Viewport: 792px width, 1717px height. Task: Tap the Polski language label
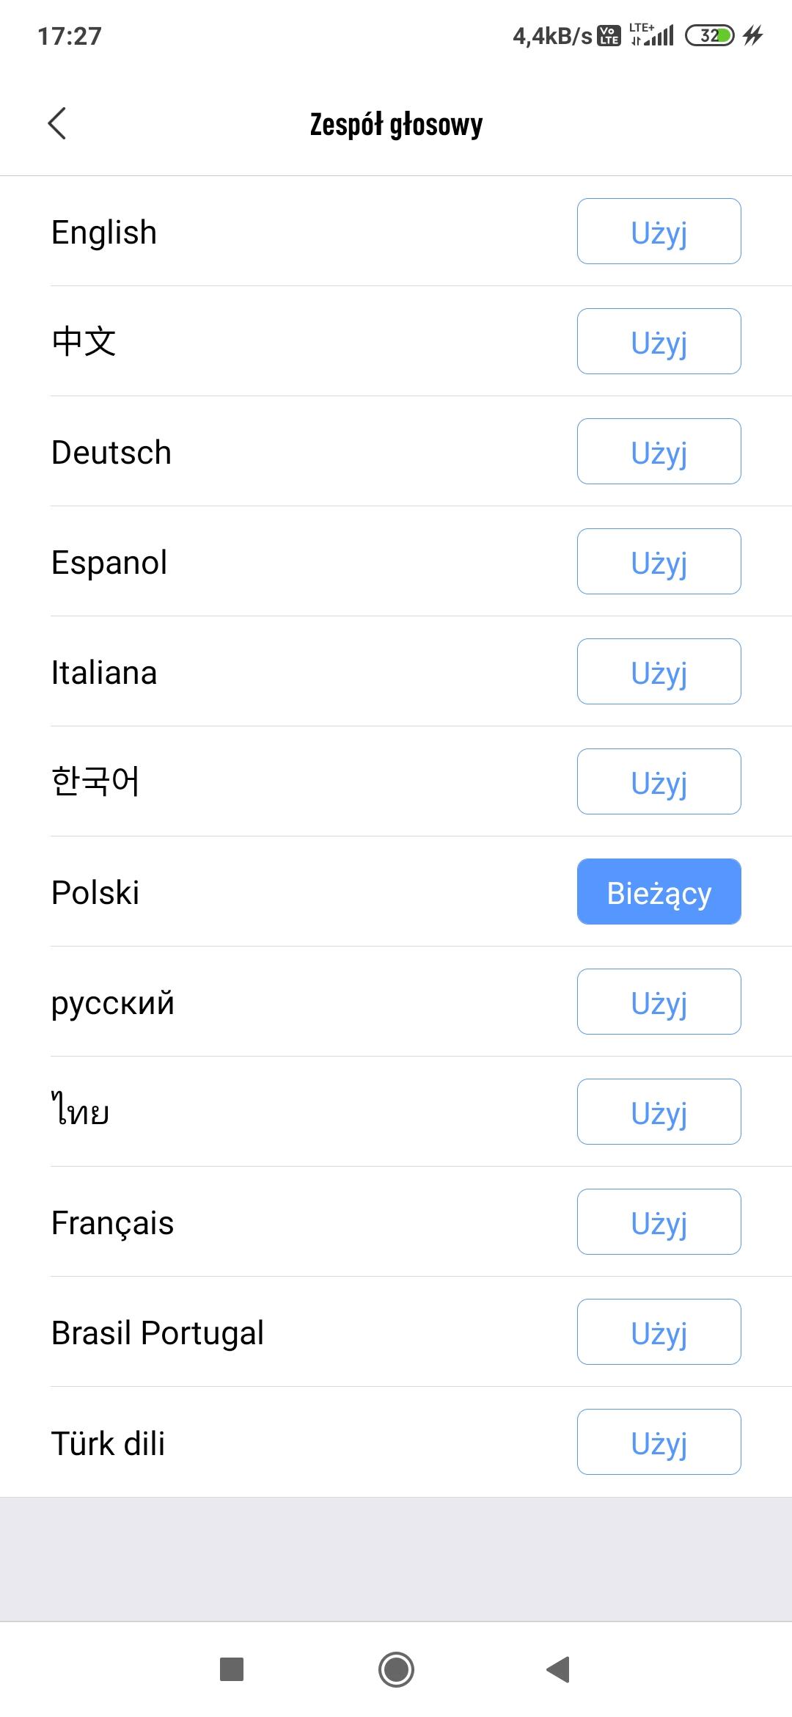(95, 893)
